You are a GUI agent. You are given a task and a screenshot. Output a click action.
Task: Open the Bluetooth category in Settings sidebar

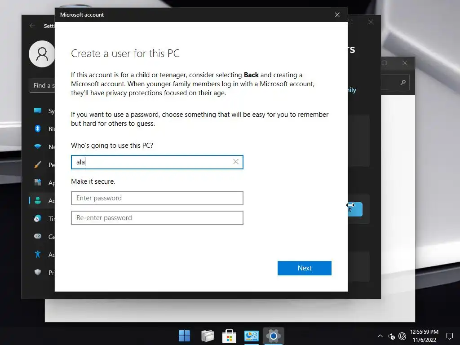coord(38,128)
